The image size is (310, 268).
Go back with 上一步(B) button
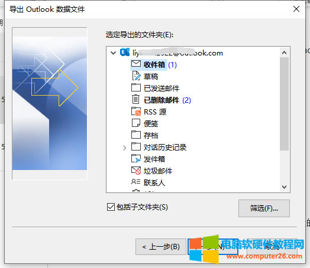(161, 247)
